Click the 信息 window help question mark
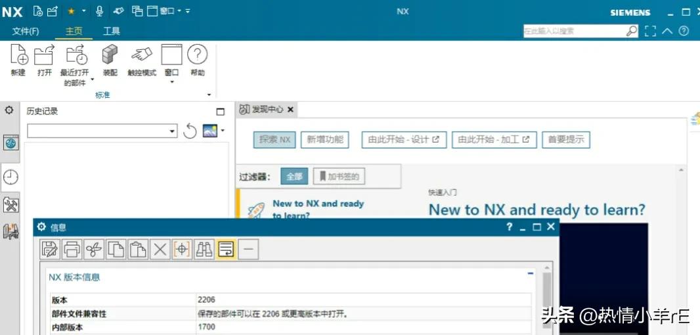700x335 pixels. (509, 227)
